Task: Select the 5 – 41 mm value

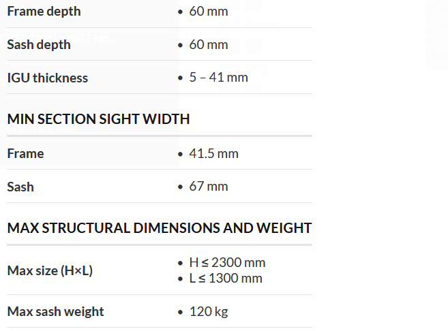Action: [x=218, y=78]
